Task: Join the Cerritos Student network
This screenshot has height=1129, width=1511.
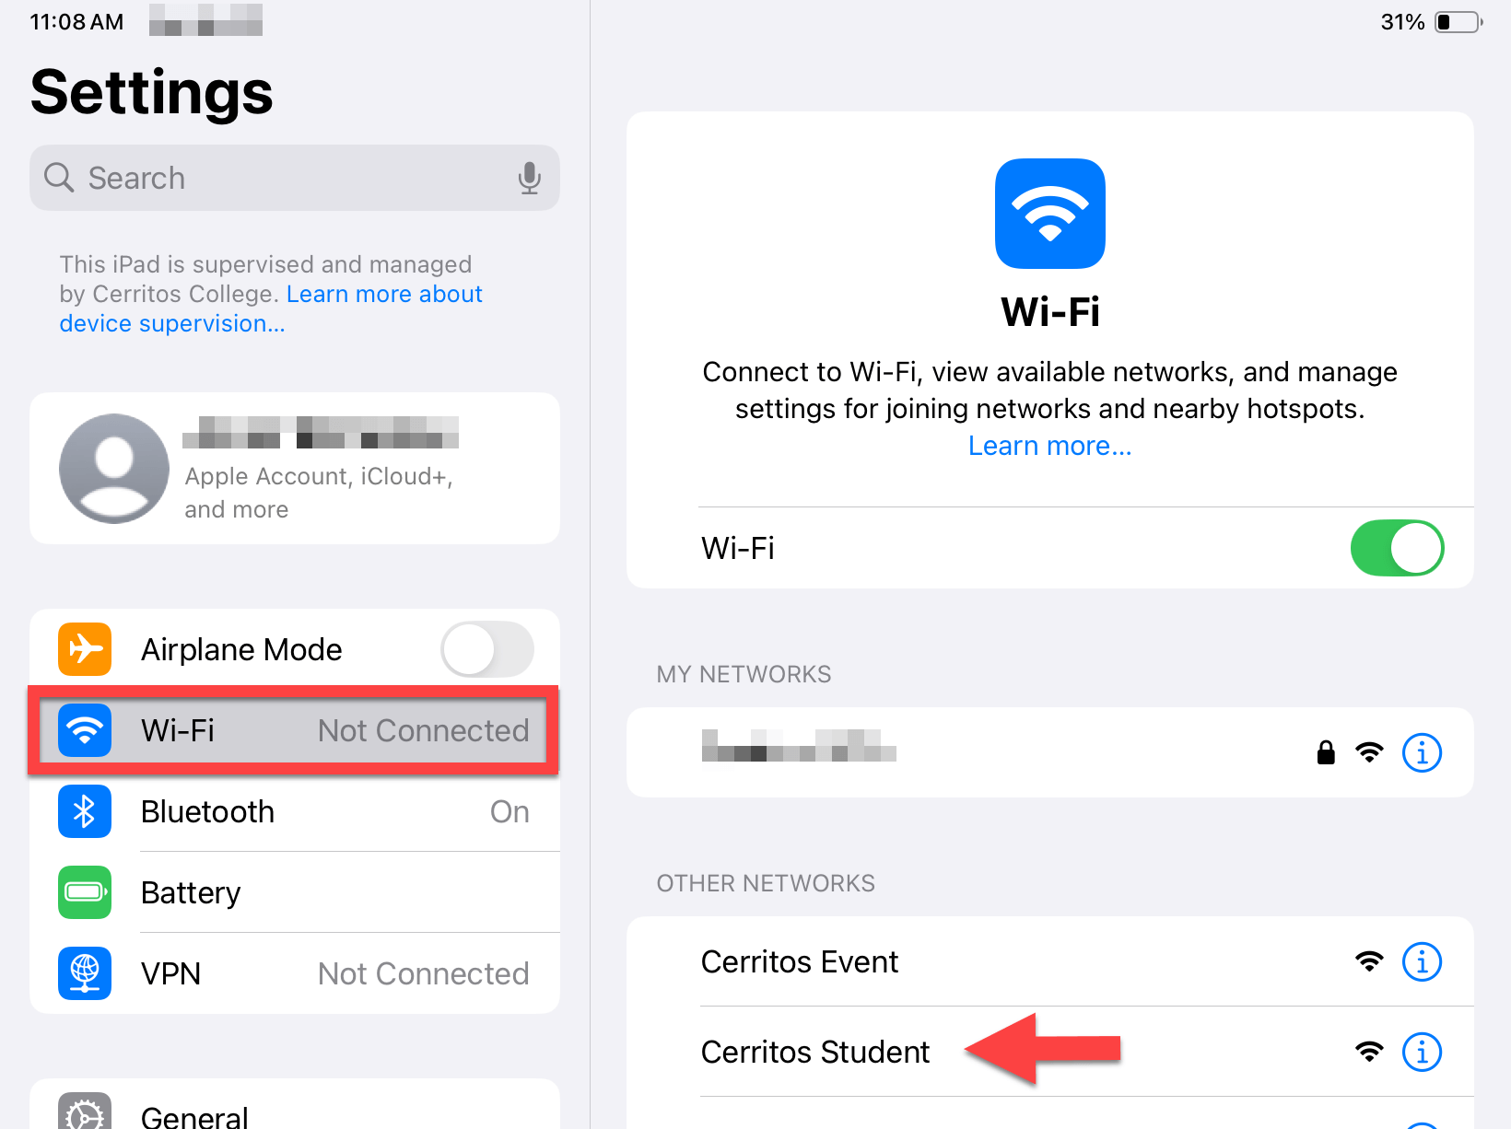Action: (814, 1053)
